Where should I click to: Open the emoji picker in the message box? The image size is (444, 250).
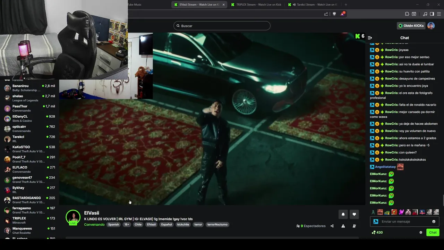[x=434, y=222]
